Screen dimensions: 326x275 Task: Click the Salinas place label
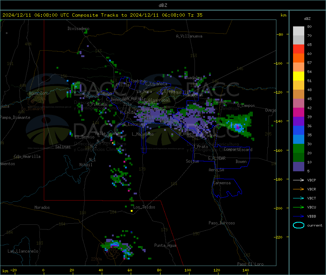tap(63, 147)
